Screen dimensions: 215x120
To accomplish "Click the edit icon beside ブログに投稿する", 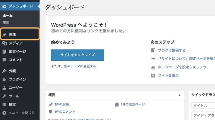I will point(153,50).
